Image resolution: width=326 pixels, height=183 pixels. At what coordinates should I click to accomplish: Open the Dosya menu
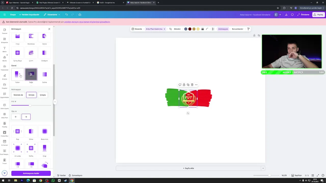[13, 14]
